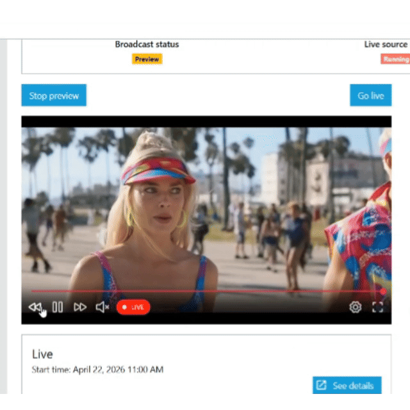Rewind the video with the double-left arrows

coord(35,307)
